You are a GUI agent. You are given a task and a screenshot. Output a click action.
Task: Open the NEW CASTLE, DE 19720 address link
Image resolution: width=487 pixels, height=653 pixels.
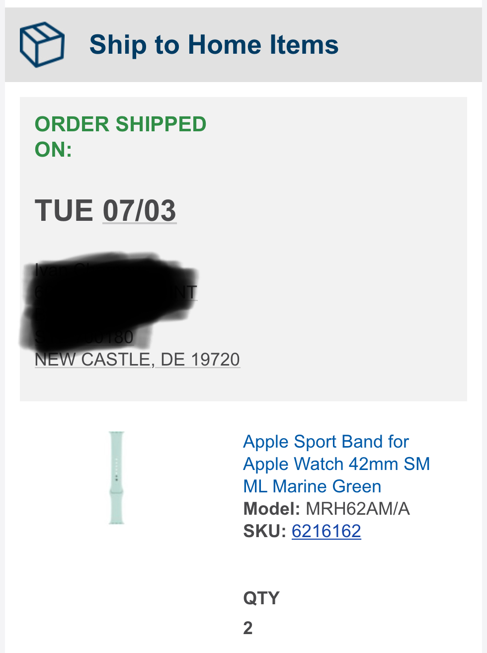[138, 359]
